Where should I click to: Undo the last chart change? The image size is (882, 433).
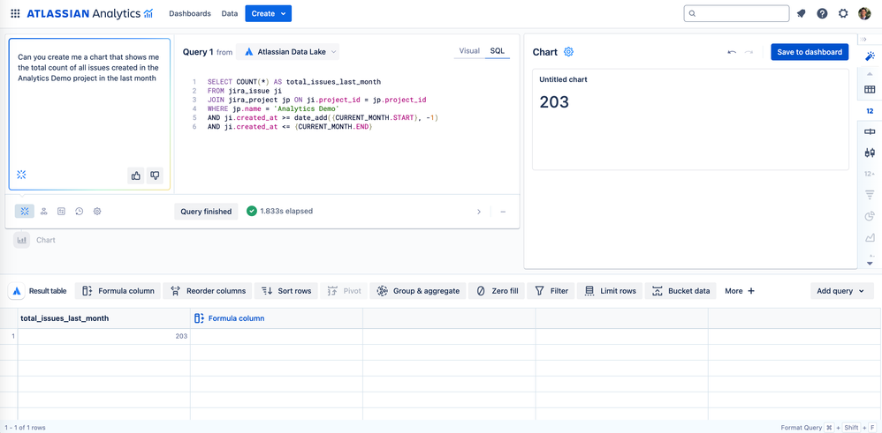pyautogui.click(x=732, y=52)
